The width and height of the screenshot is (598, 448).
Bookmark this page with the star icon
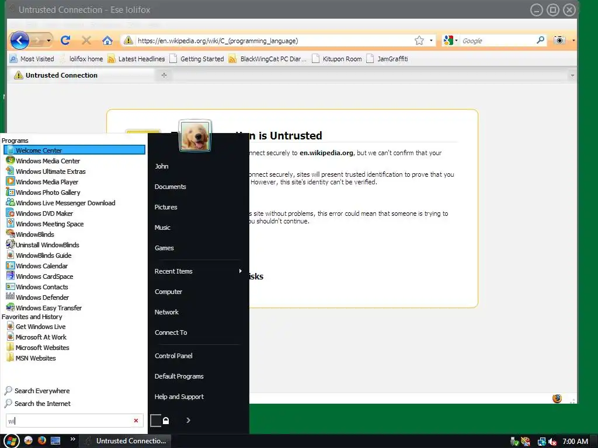[x=419, y=40]
